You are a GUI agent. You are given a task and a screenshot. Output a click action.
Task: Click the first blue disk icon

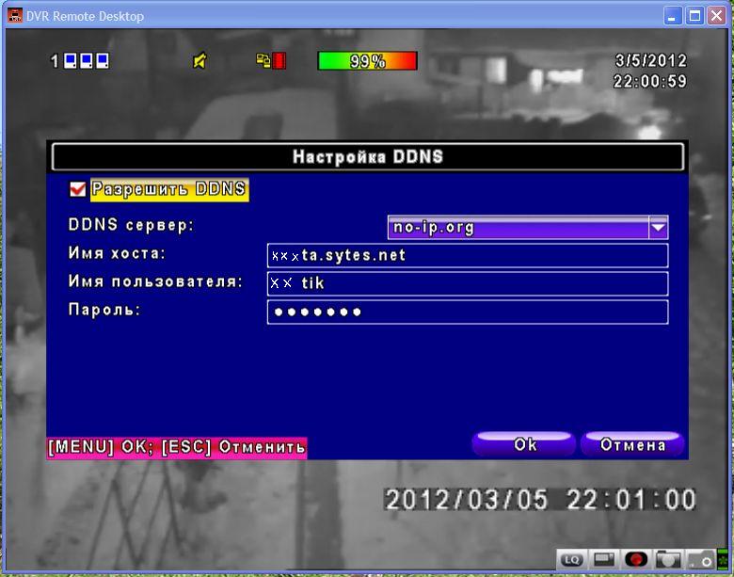point(71,60)
